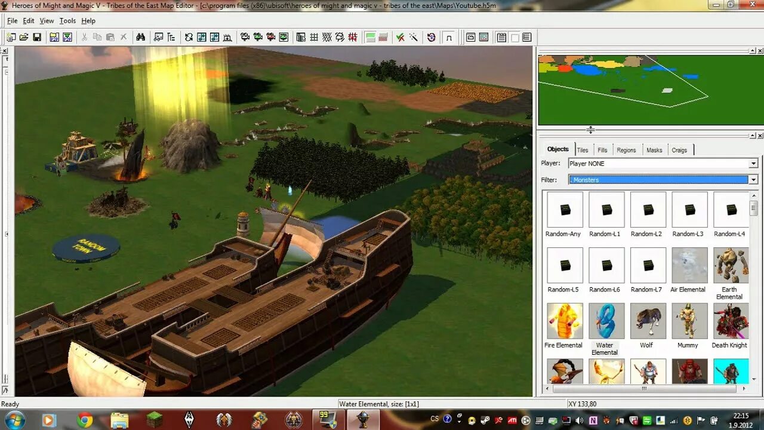Open Minecraft from the taskbar
Viewport: 764px width, 430px height.
[x=155, y=420]
